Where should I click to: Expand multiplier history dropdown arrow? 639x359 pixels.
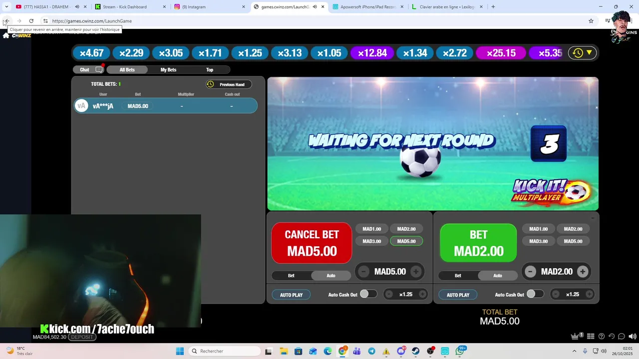589,53
